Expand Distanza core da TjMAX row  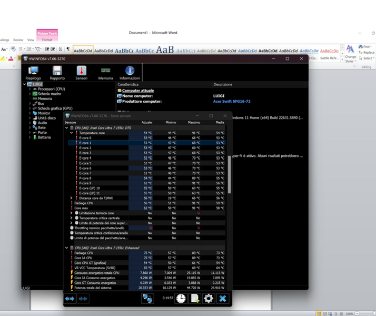(72, 198)
